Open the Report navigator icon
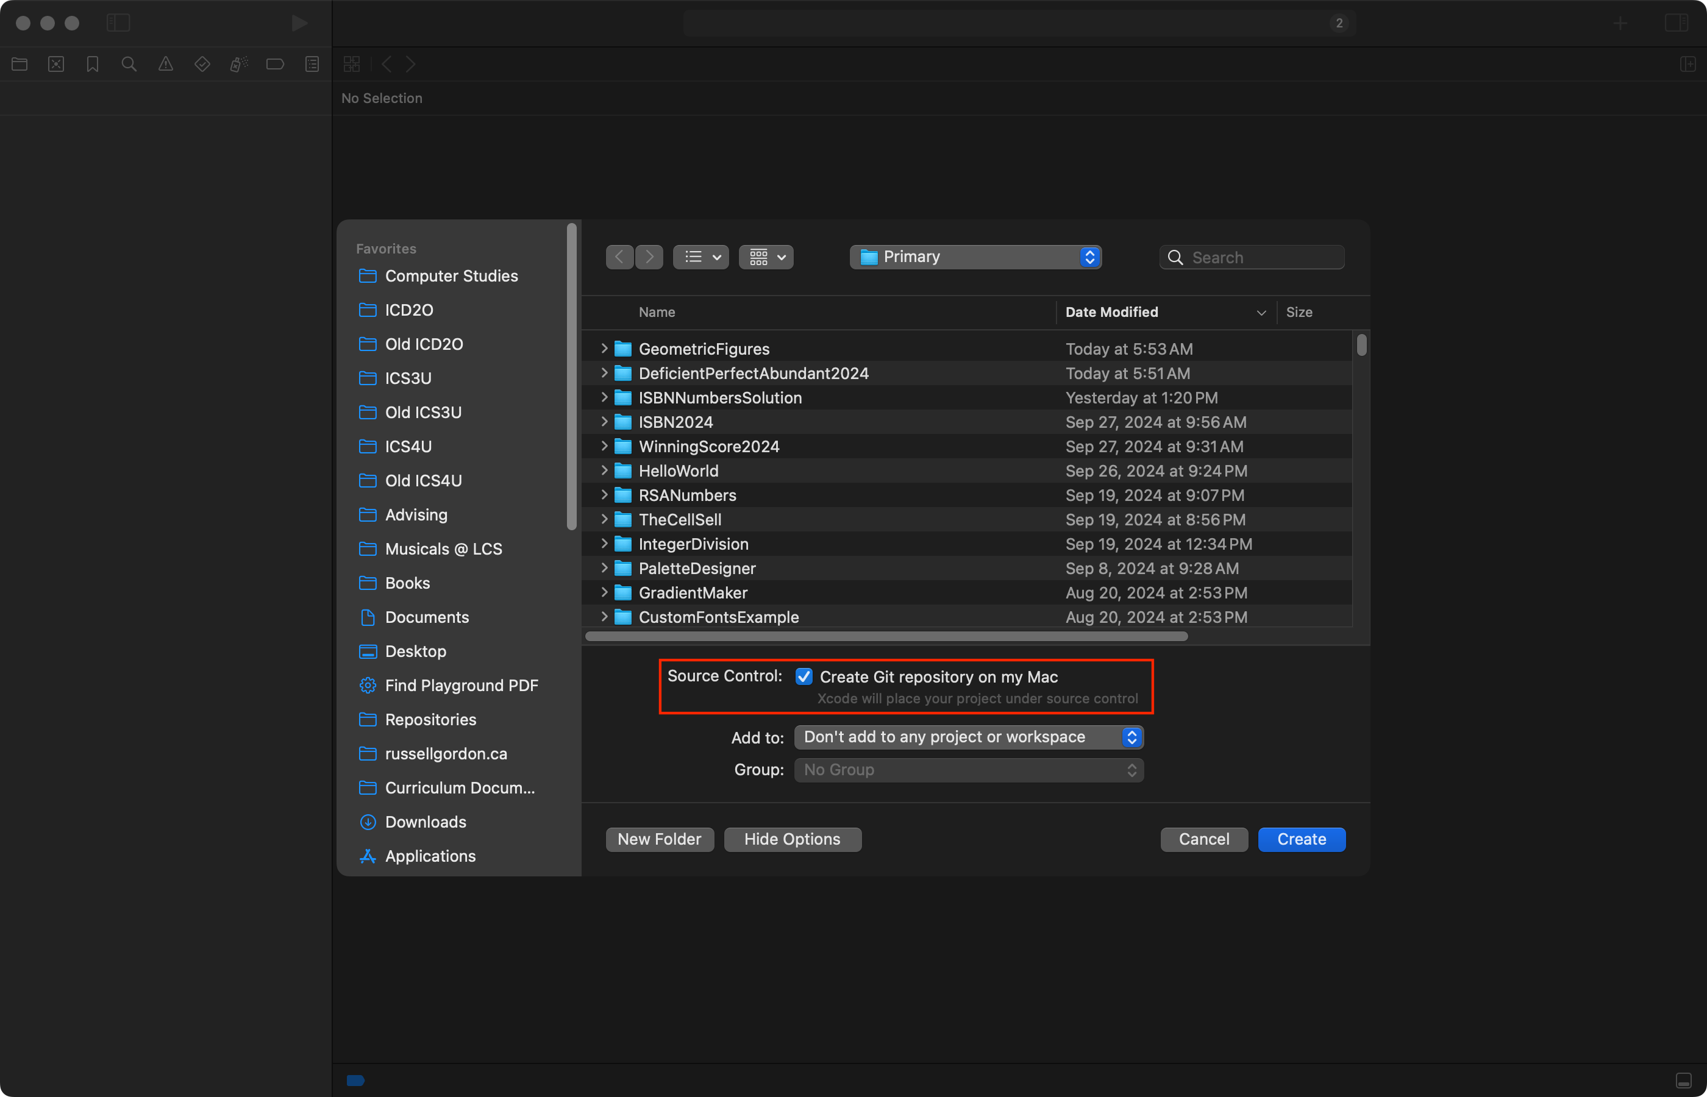This screenshot has width=1707, height=1097. tap(312, 64)
